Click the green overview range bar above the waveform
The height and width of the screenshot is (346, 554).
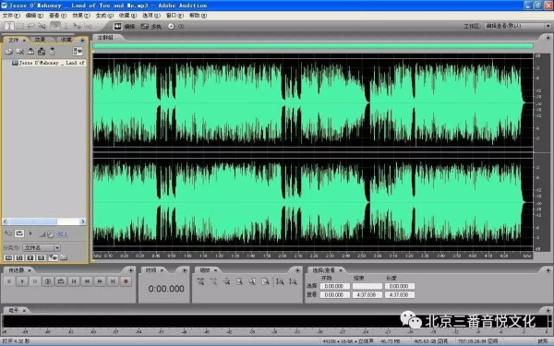click(x=313, y=46)
